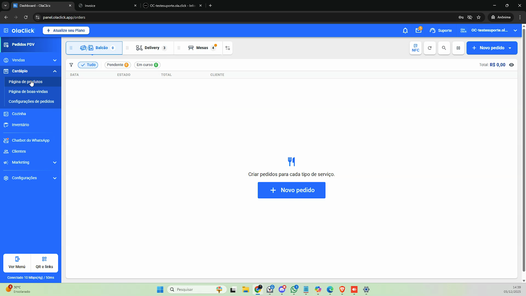Open the Brave browser from the taskbar
This screenshot has width=526, height=296.
point(342,289)
